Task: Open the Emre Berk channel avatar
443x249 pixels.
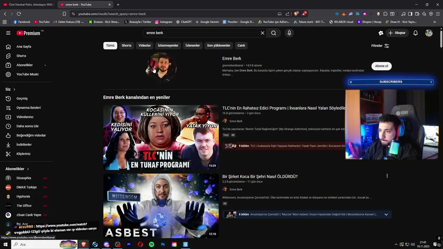Action: tap(161, 68)
